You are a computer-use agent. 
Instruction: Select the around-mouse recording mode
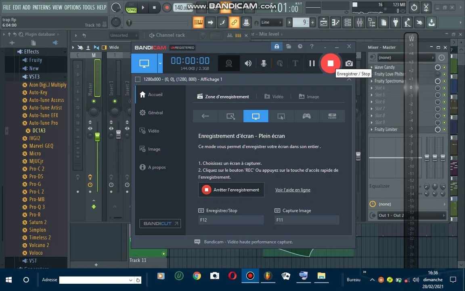[281, 116]
